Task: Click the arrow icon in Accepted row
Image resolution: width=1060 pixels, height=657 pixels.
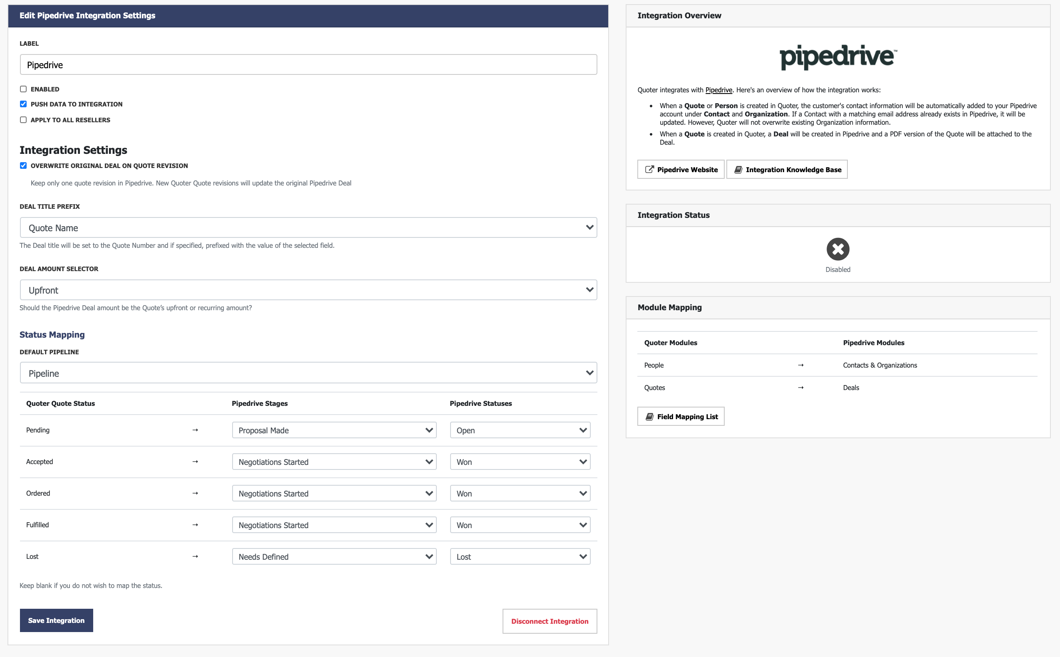Action: [195, 462]
